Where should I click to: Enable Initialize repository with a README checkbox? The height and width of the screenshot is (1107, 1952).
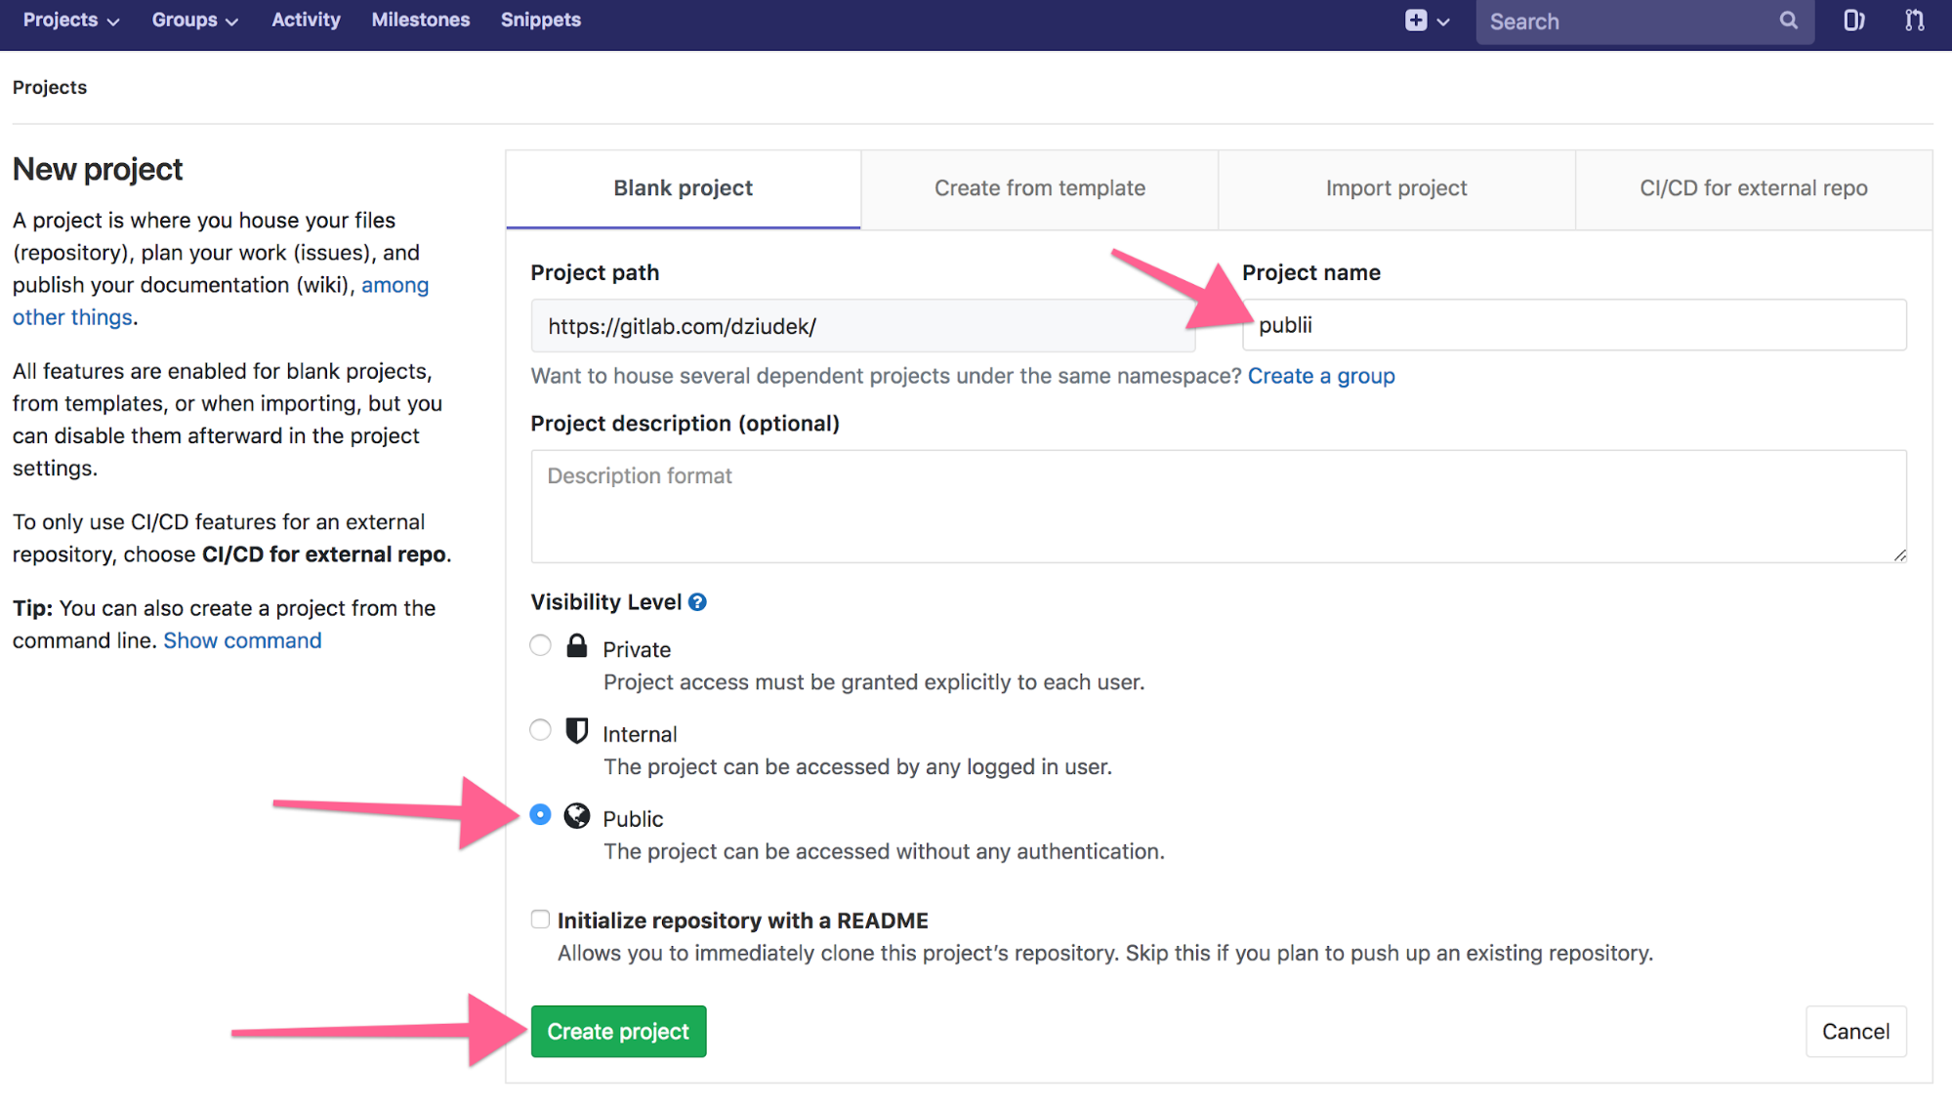coord(540,920)
